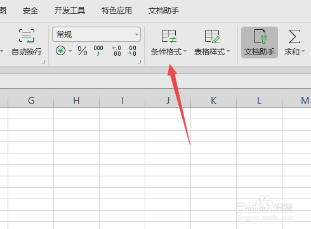Click first-row cell in column H
Viewport: 311px width, 229px height.
(76, 114)
